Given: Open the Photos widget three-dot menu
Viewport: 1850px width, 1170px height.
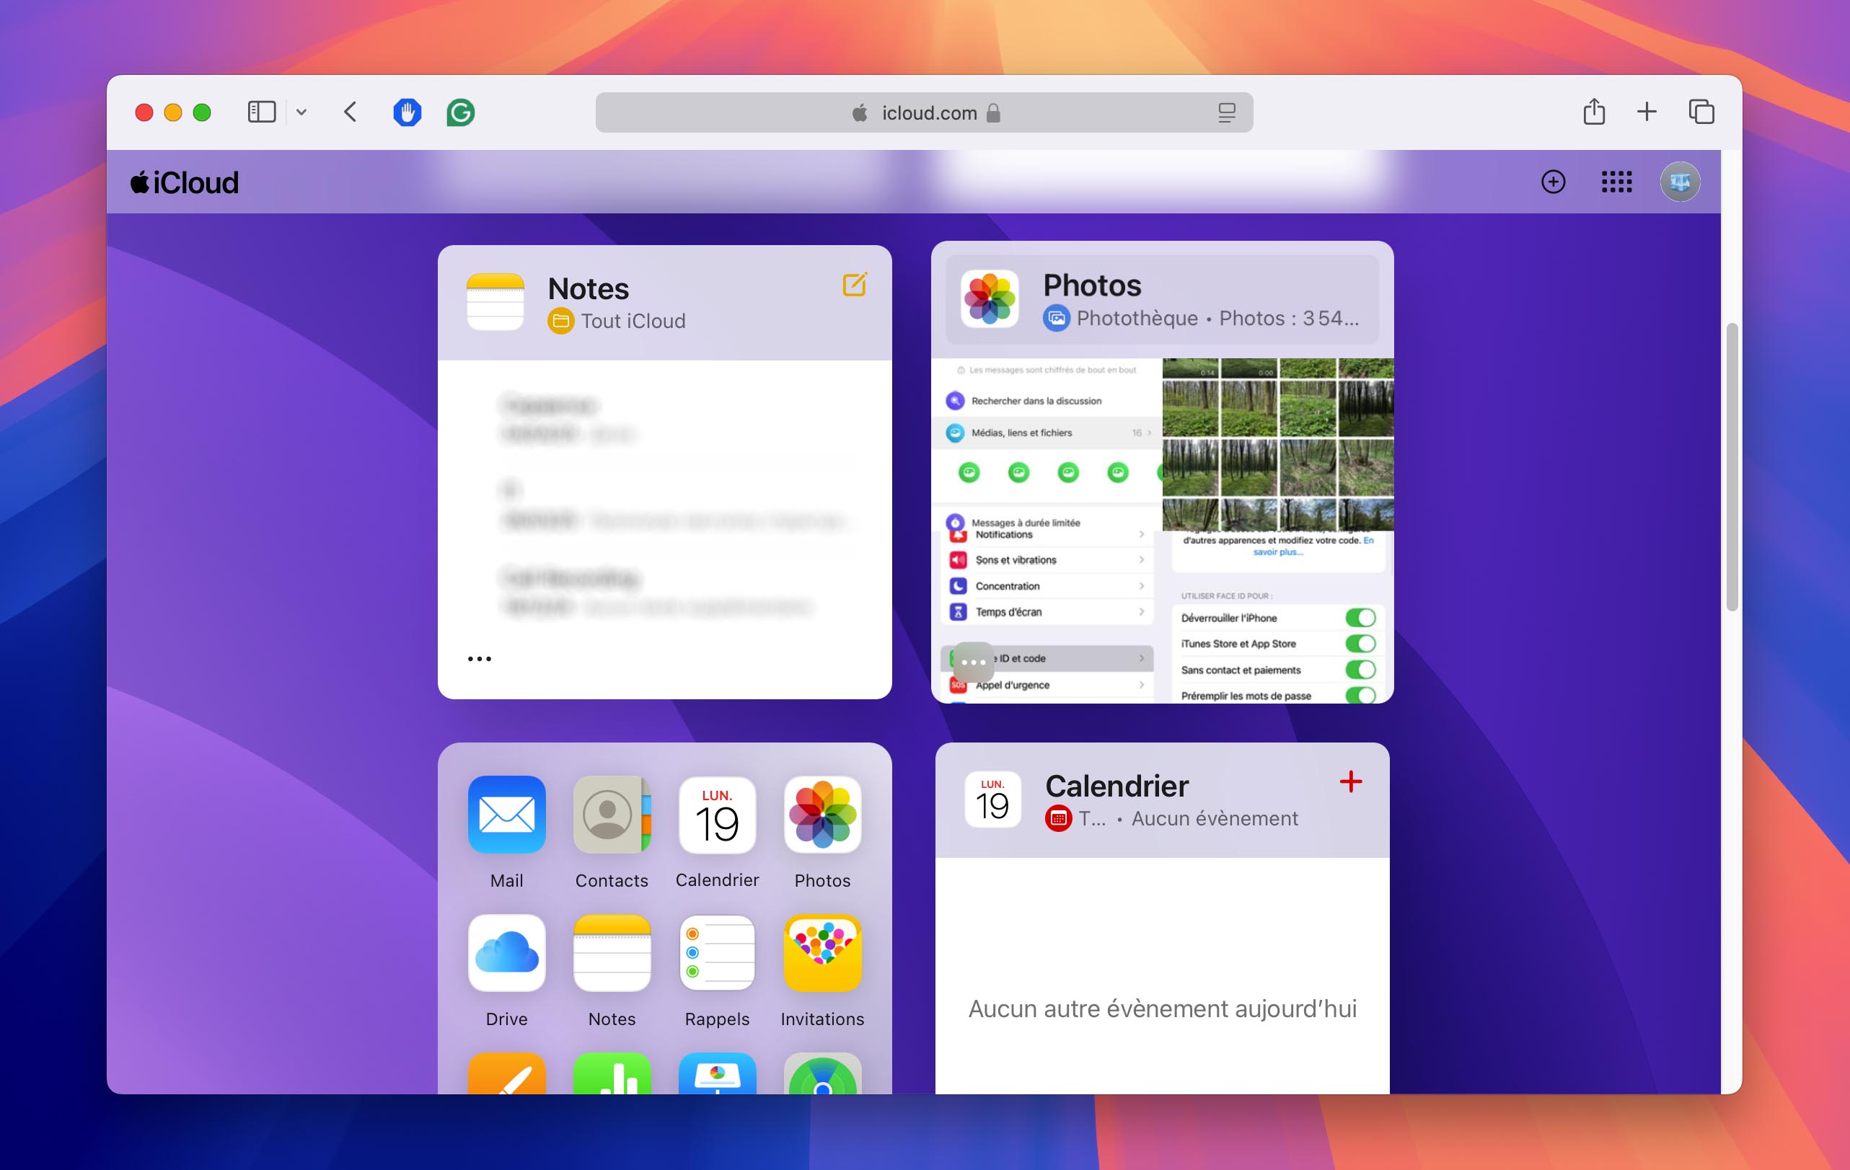Looking at the screenshot, I should pyautogui.click(x=973, y=662).
